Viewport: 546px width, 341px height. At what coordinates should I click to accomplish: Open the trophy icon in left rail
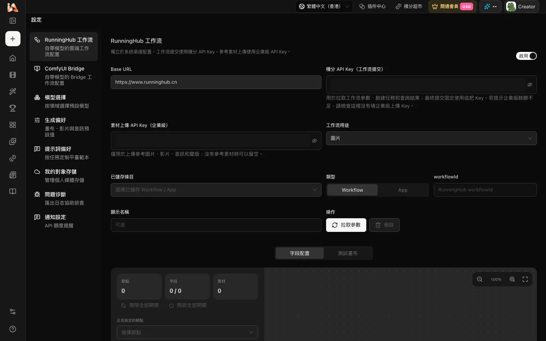[13, 108]
